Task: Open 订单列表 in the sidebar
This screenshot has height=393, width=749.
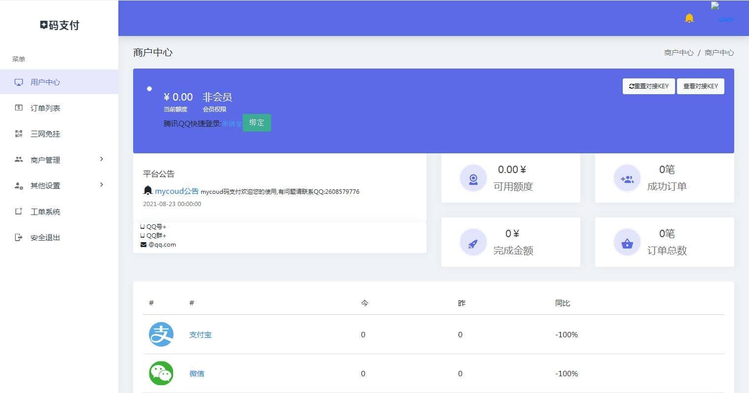Action: [x=45, y=108]
